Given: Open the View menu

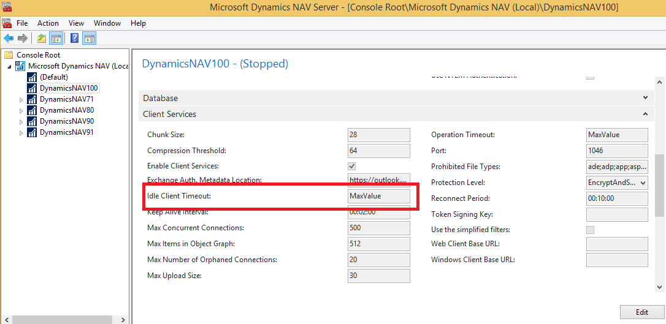Looking at the screenshot, I should click(x=77, y=23).
